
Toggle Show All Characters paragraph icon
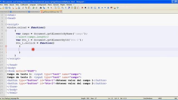[66, 8]
